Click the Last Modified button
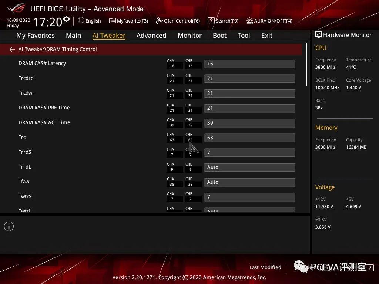This screenshot has width=379, height=284. pos(265,267)
